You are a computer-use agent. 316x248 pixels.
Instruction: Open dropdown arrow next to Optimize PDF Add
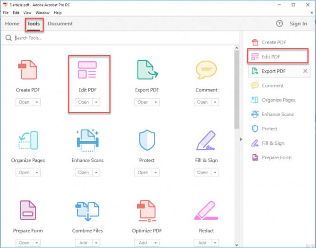point(155,243)
